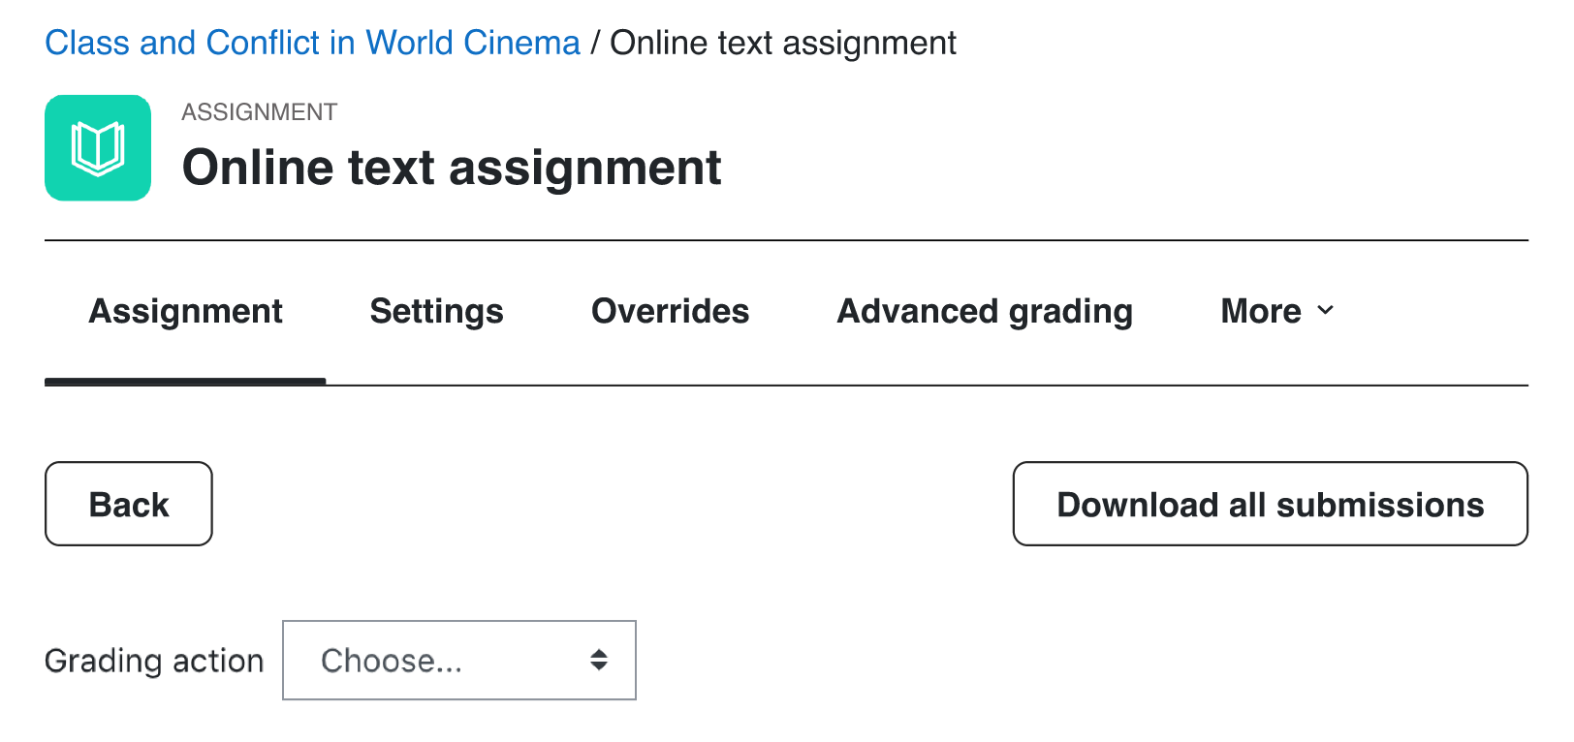Select the Assignment tab
Viewport: 1574px width, 742px height.
(x=185, y=311)
